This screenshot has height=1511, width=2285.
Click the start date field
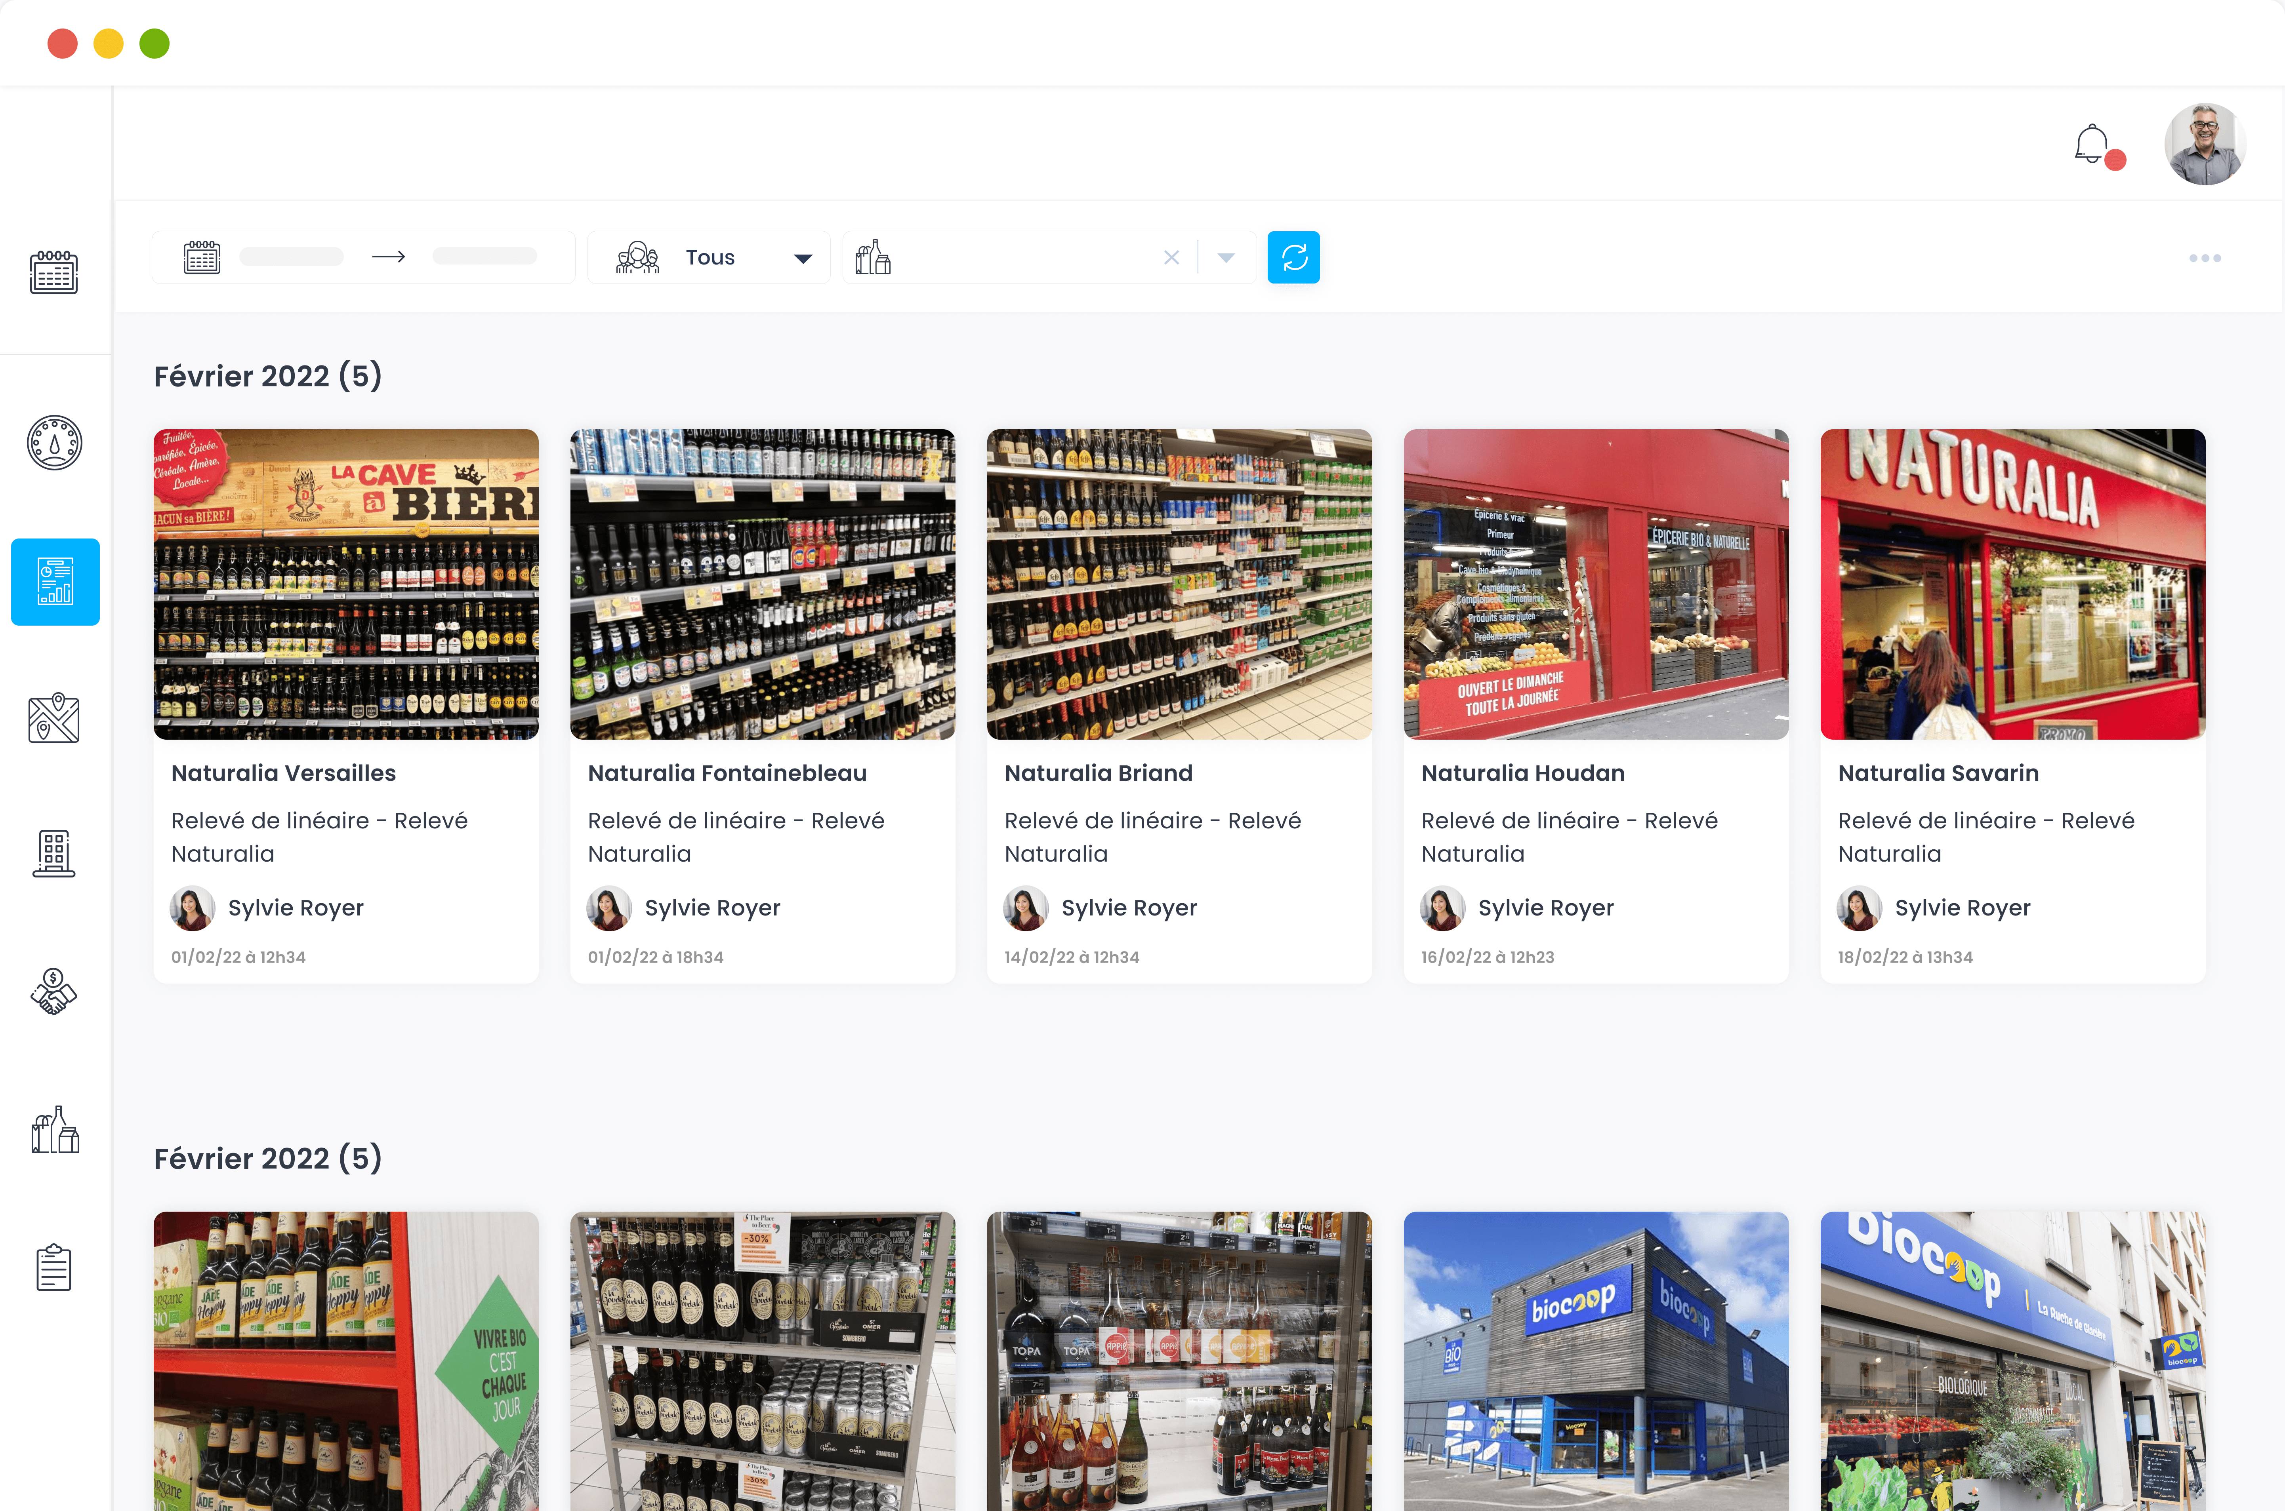[x=291, y=256]
